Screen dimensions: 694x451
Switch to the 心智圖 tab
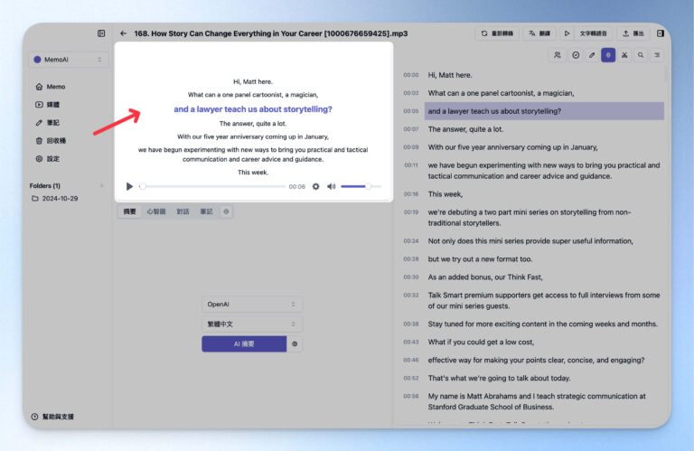coord(155,211)
